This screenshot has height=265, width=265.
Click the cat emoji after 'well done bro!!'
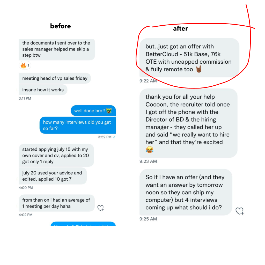pyautogui.click(x=109, y=111)
